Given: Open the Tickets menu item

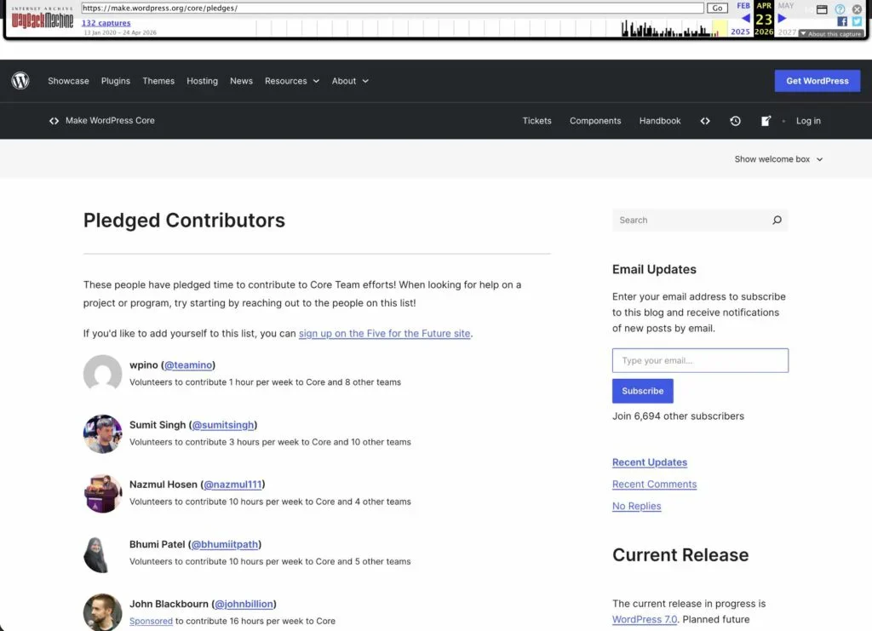Looking at the screenshot, I should (536, 121).
